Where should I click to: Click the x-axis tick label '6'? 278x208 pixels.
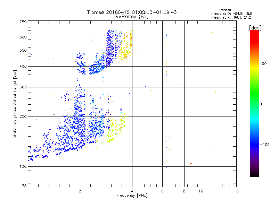pos(162,191)
